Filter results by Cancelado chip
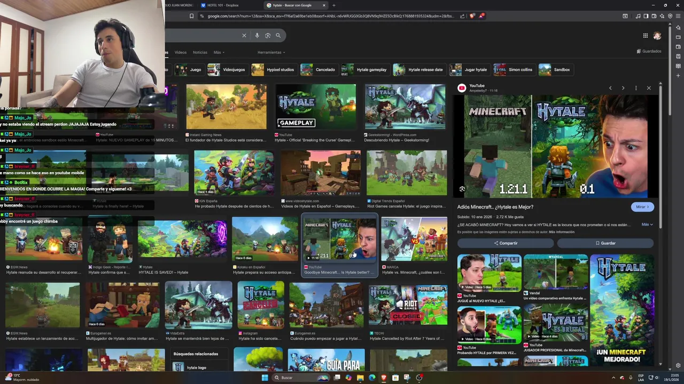 tap(318, 69)
